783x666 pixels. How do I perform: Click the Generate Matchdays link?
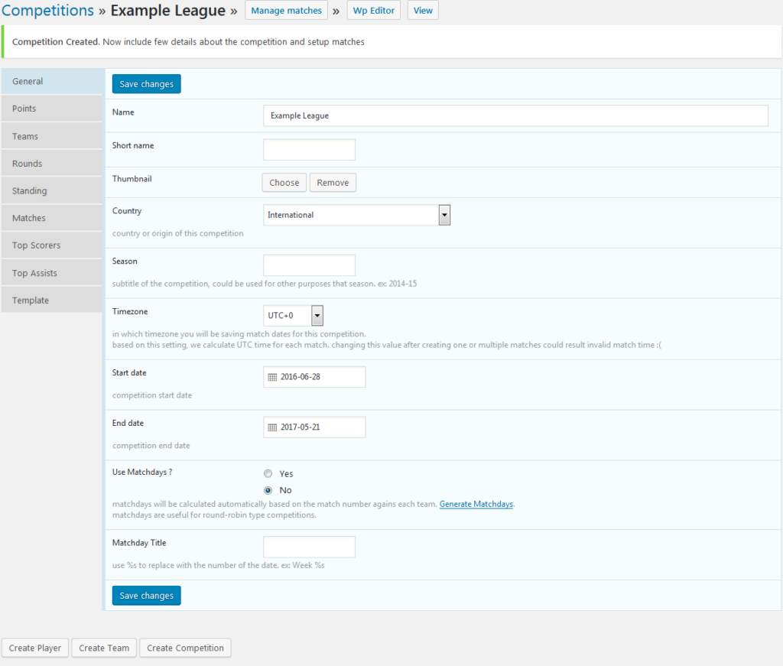[476, 505]
